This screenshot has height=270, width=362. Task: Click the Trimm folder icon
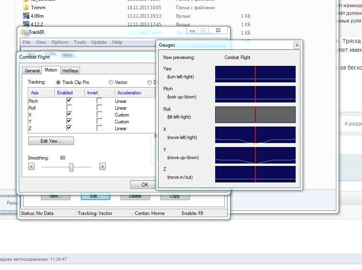(x=26, y=7)
